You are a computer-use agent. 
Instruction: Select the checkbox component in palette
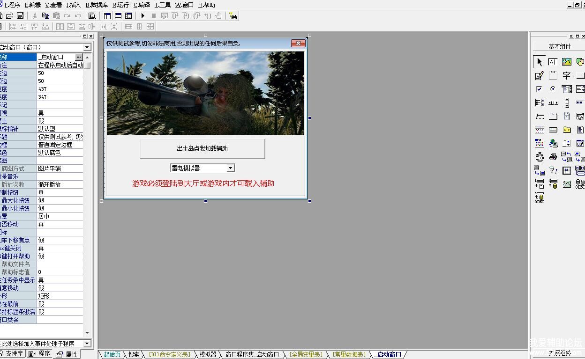539,89
